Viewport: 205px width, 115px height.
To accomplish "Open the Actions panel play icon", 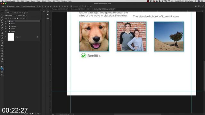I will tap(48, 14).
